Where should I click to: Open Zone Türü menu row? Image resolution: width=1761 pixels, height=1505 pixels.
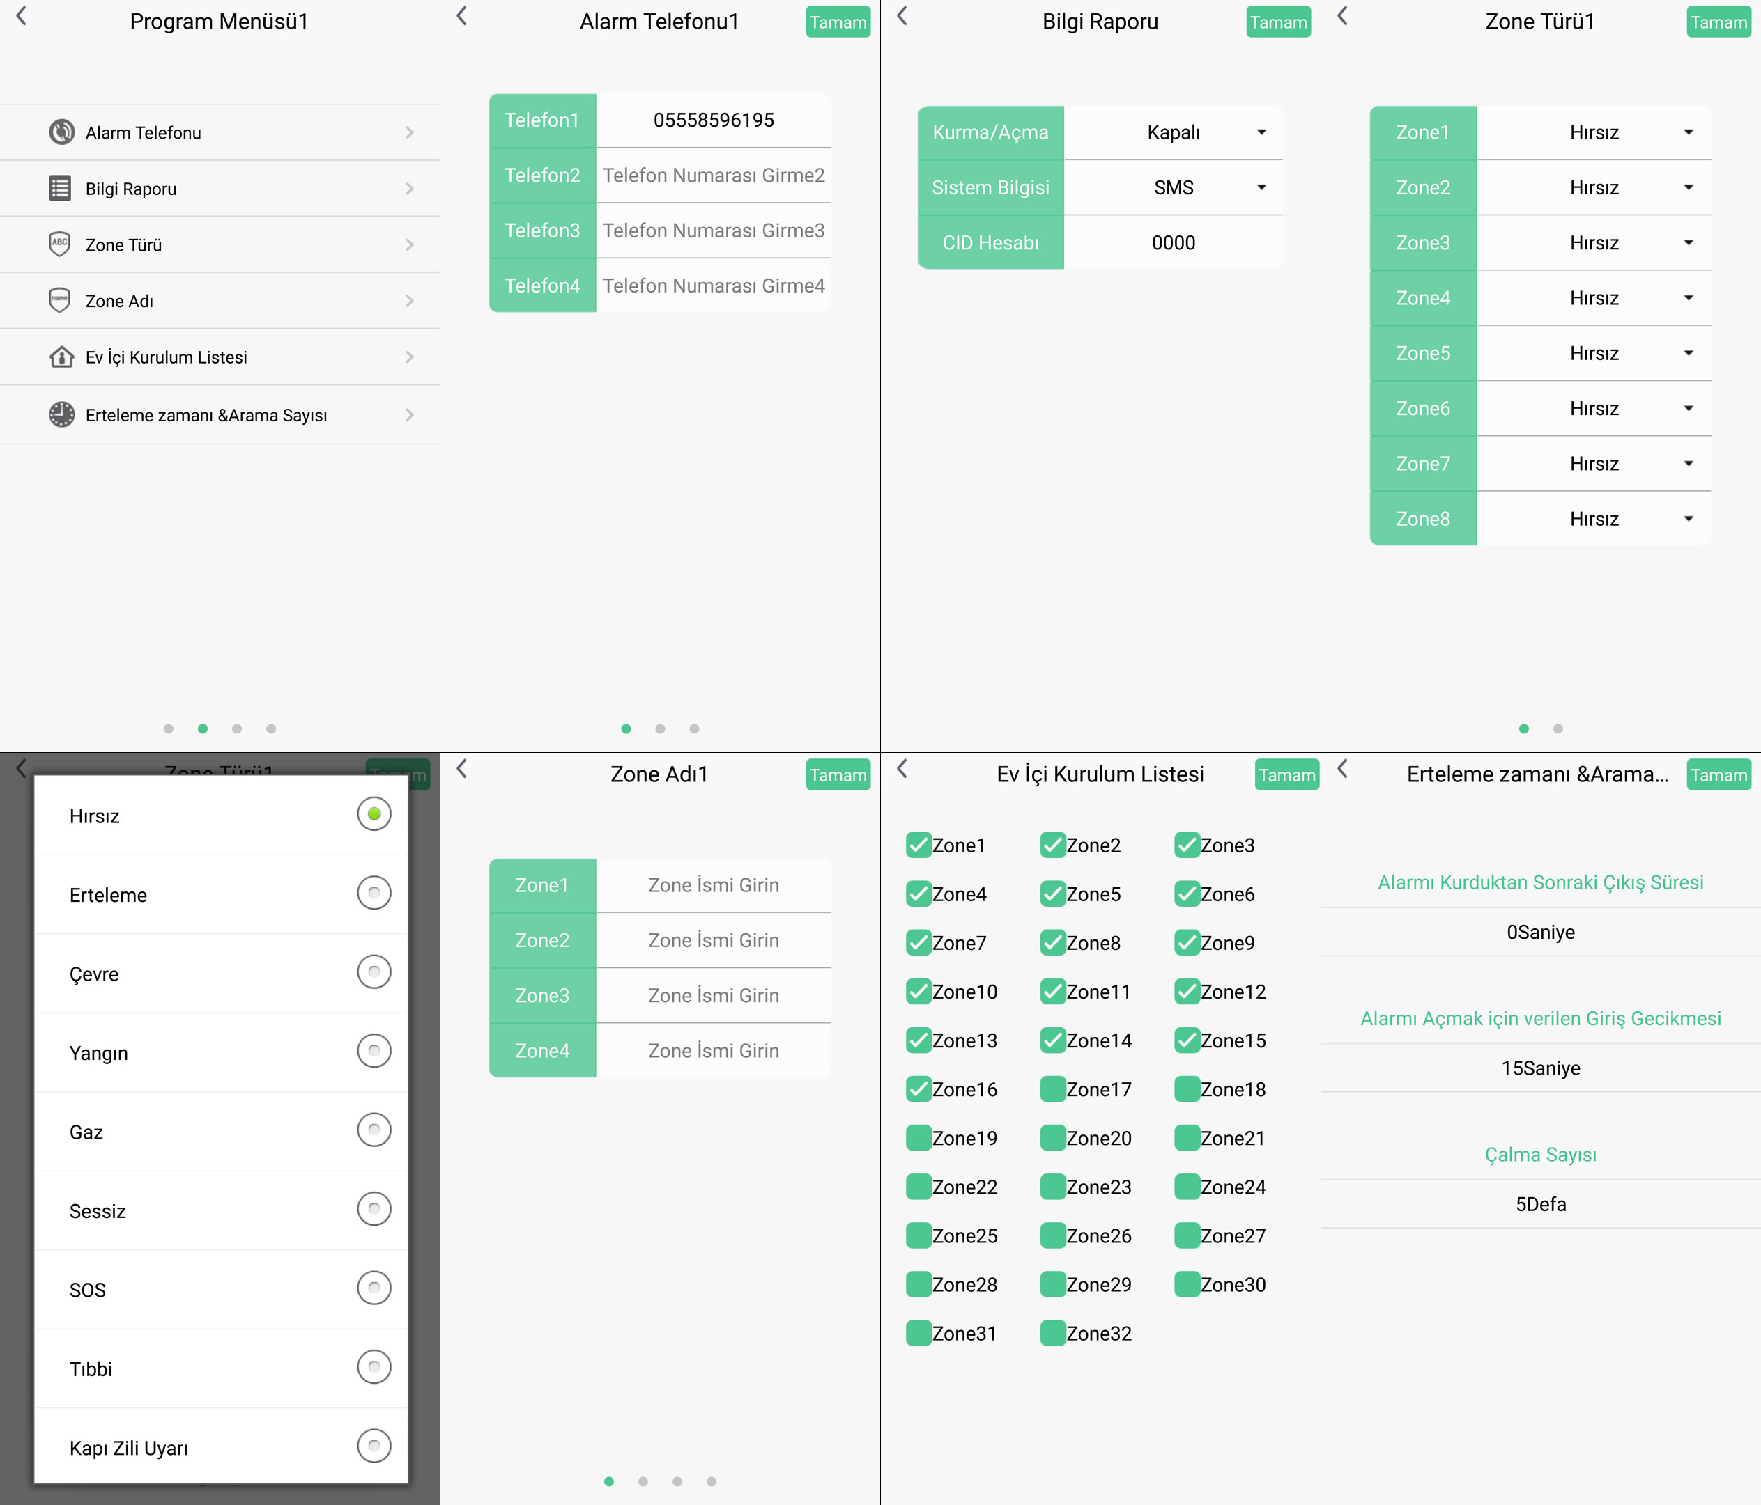220,244
